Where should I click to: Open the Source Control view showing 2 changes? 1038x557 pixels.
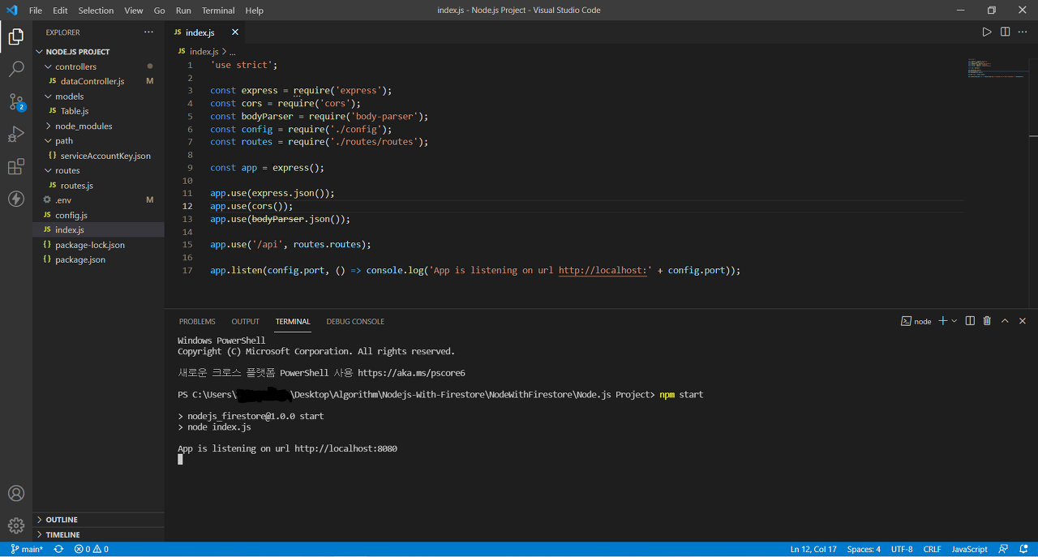(x=15, y=102)
